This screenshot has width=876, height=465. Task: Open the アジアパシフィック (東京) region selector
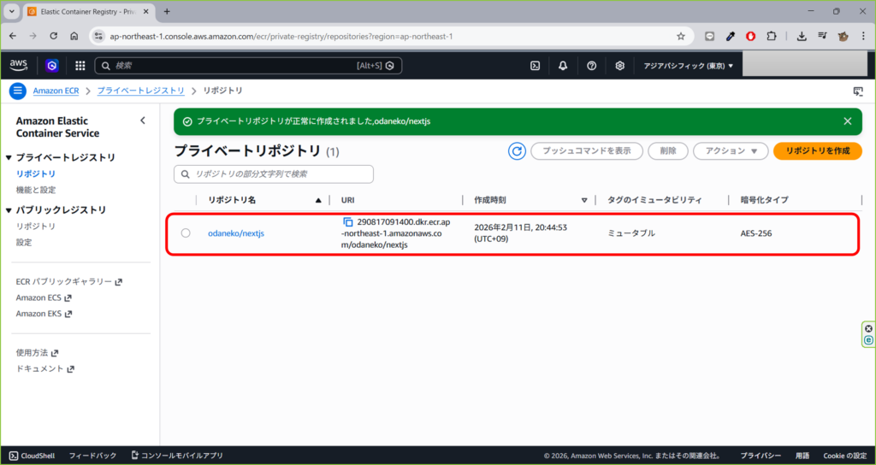pos(688,66)
